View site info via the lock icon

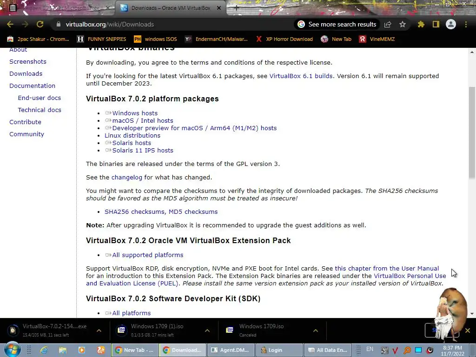click(x=59, y=24)
